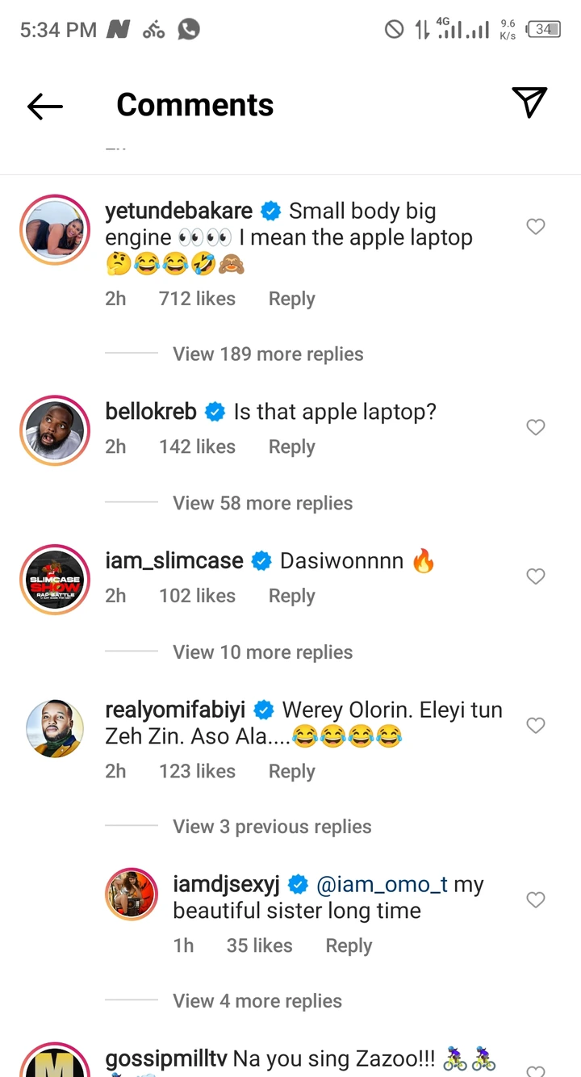The width and height of the screenshot is (581, 1077).
Task: Open iam_slimcase's profile avatar
Action: pos(54,580)
